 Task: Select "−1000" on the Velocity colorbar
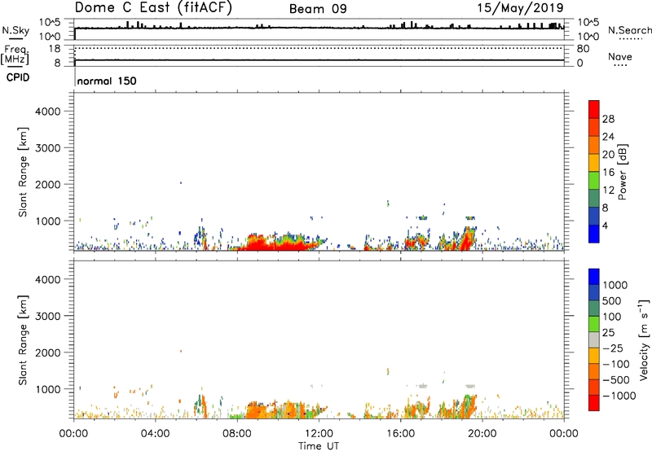619,396
